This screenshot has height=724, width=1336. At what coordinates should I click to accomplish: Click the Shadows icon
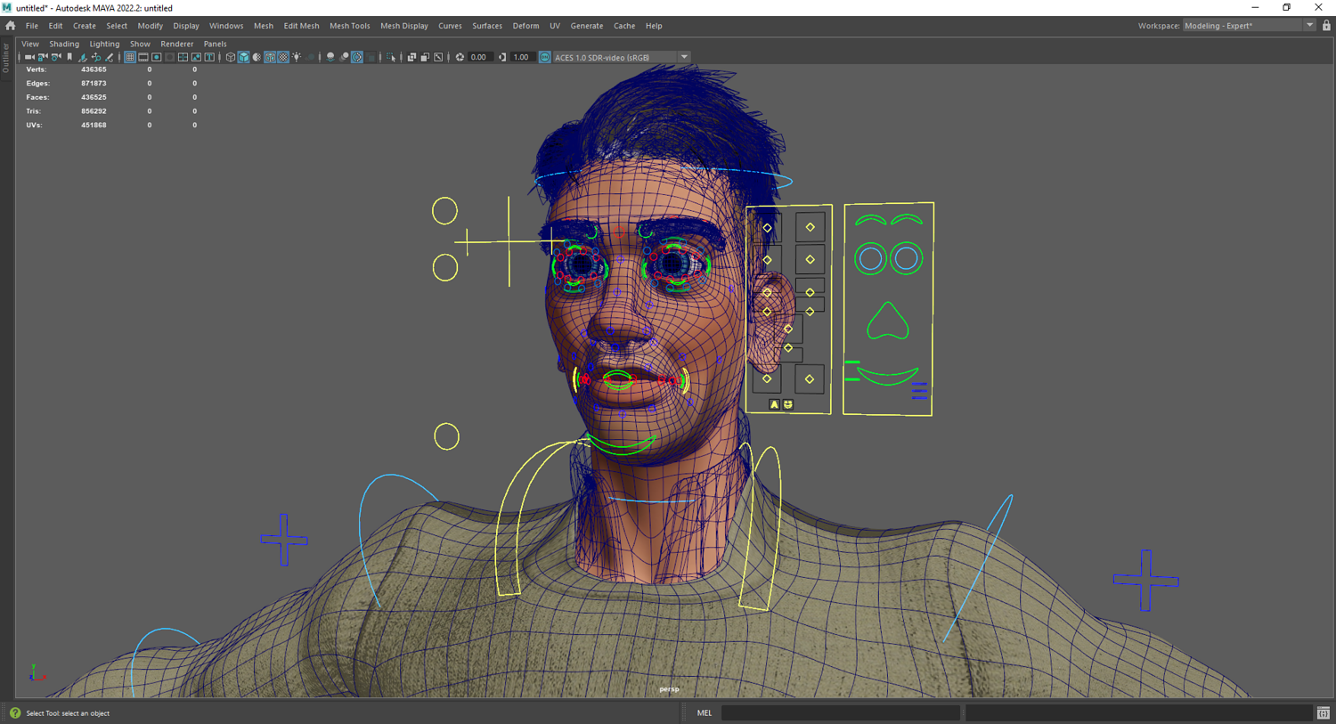pos(311,57)
